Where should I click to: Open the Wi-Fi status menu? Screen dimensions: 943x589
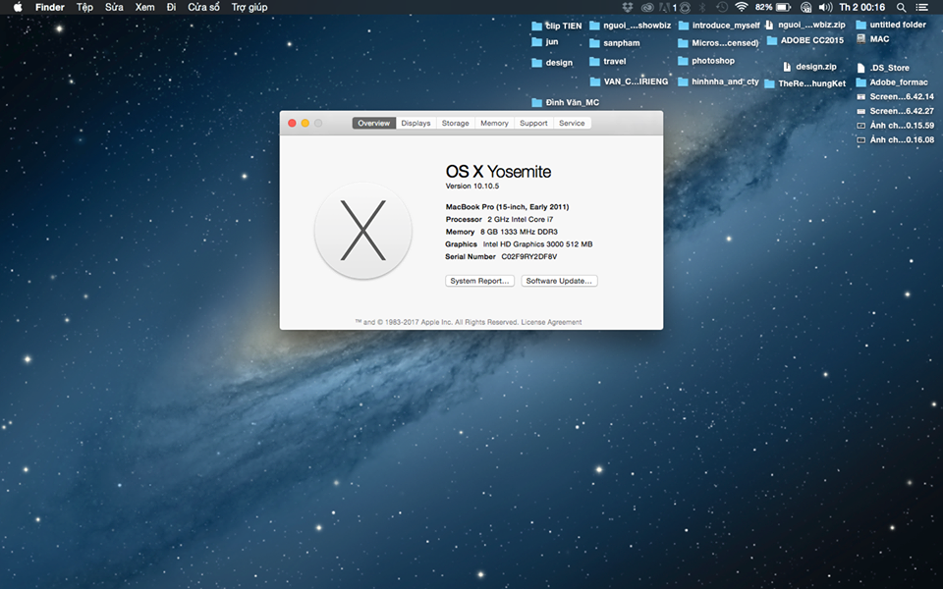[741, 7]
